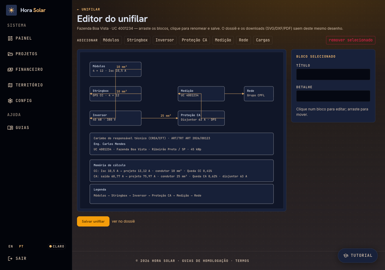The image size is (385, 270).
Task: Add a Rede block
Action: tap(243, 40)
